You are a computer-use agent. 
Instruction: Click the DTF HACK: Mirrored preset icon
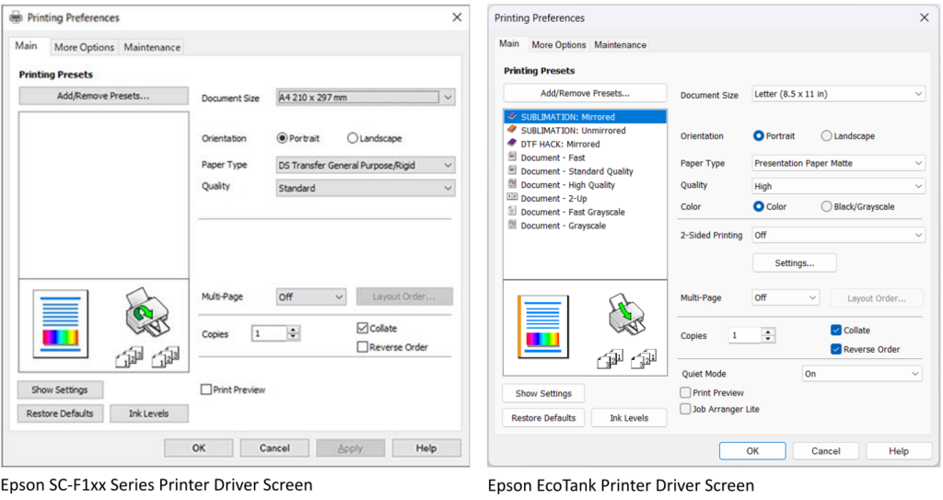pos(512,144)
